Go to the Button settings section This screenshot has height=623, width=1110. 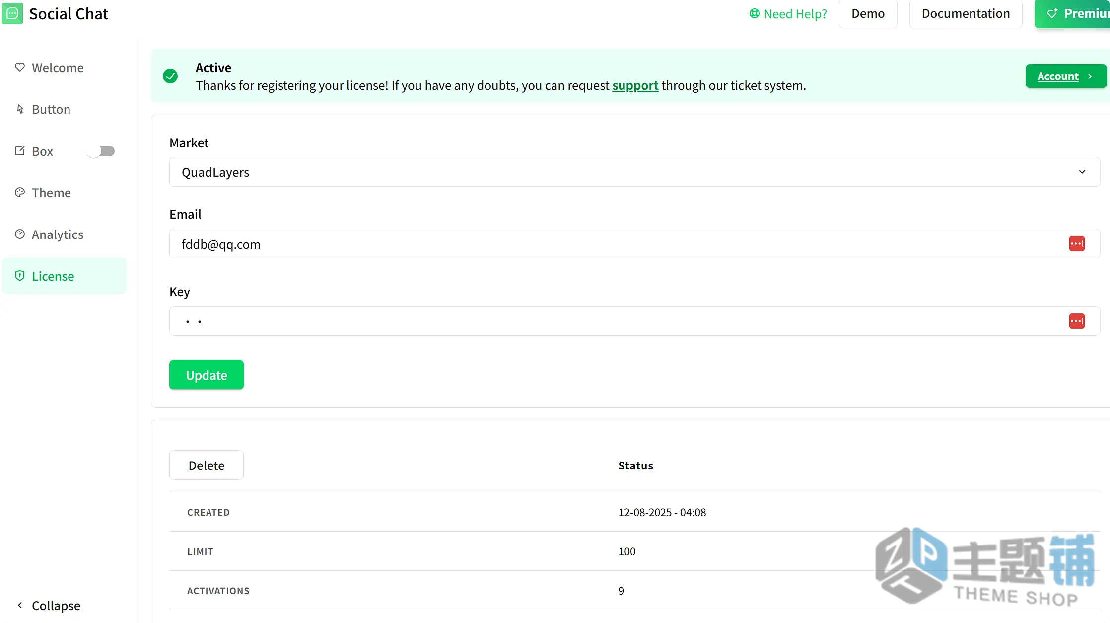tap(65, 109)
